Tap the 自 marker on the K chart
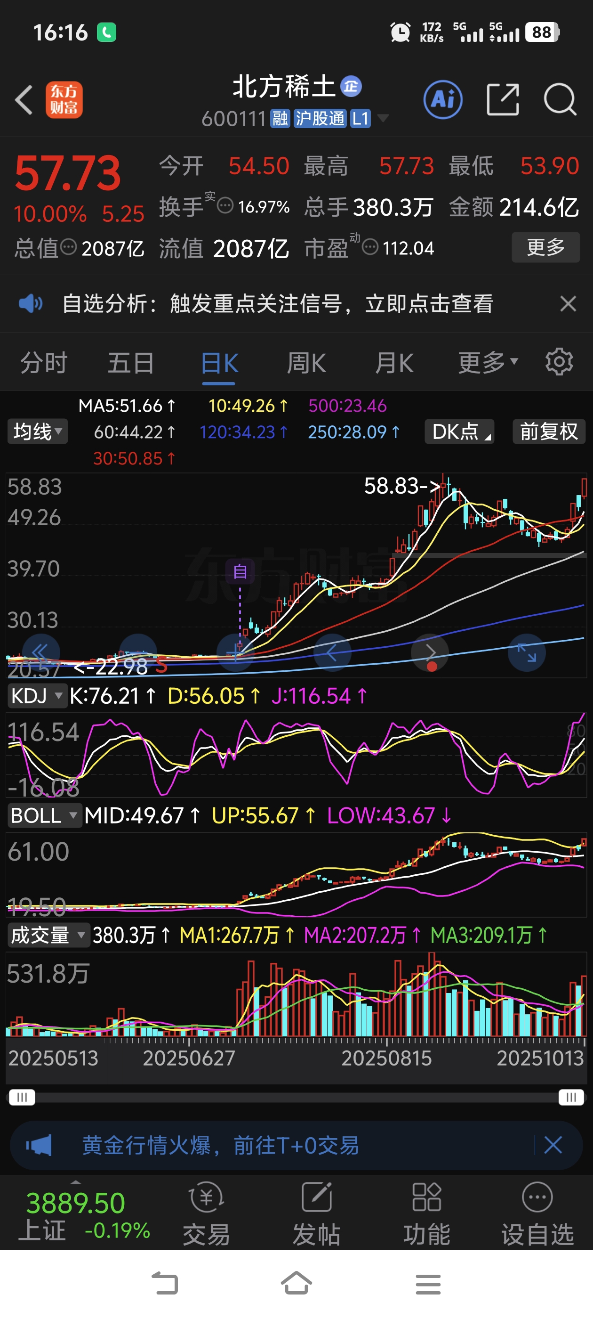593x1319 pixels. tap(240, 571)
